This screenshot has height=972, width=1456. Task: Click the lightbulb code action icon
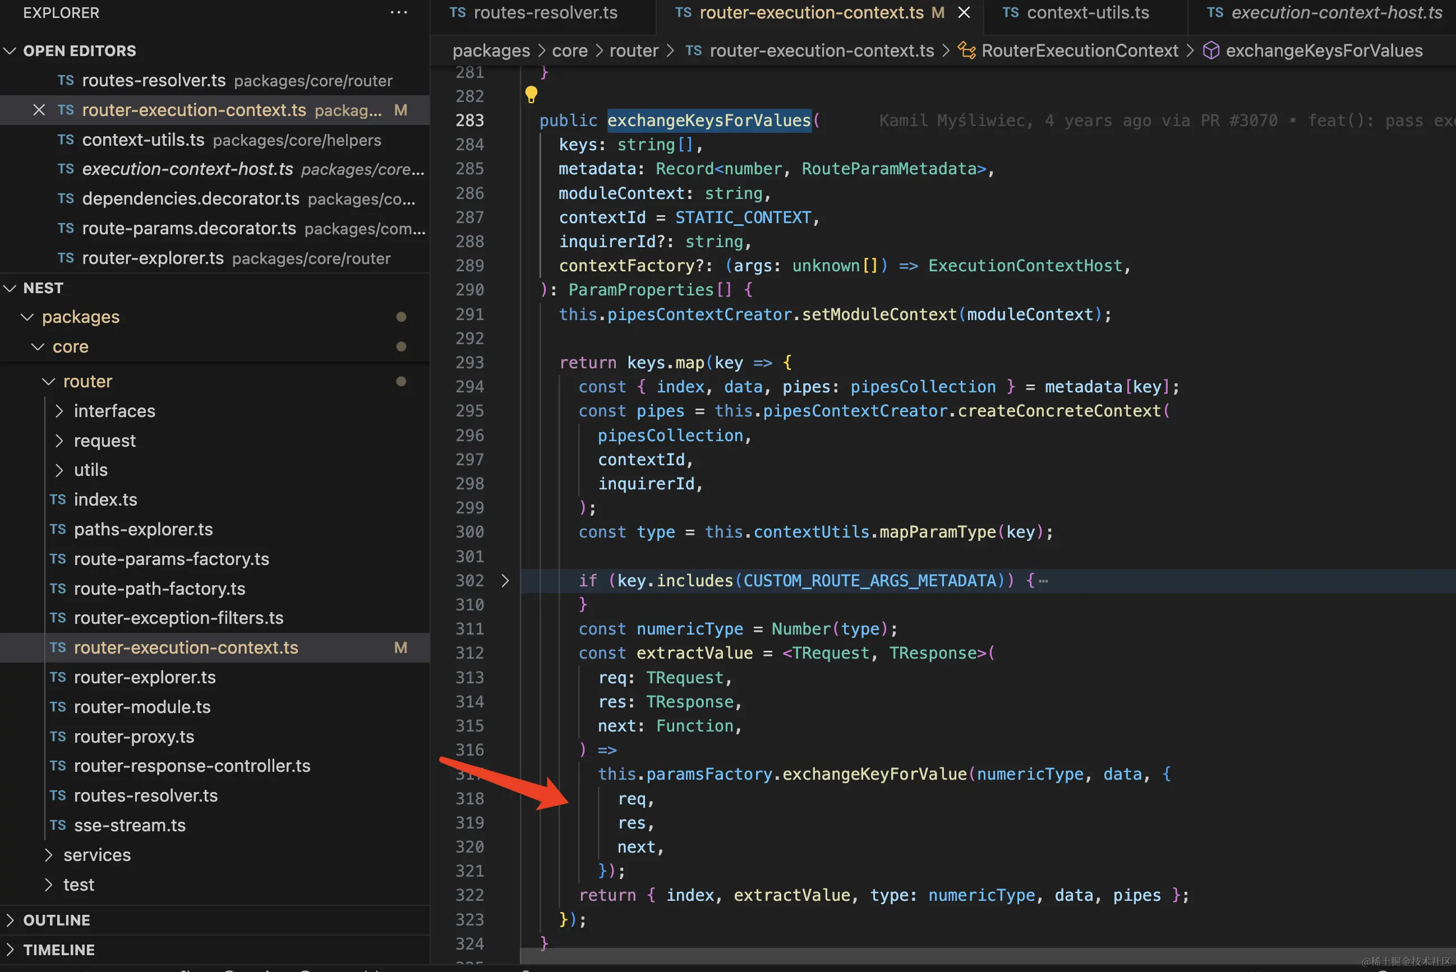[x=531, y=95]
